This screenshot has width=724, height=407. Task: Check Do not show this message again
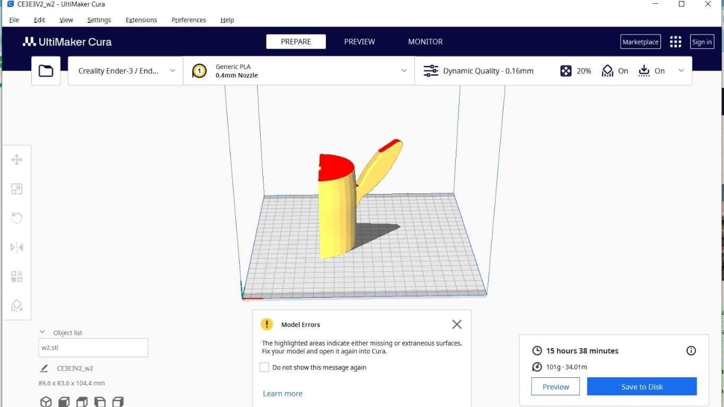click(x=264, y=367)
